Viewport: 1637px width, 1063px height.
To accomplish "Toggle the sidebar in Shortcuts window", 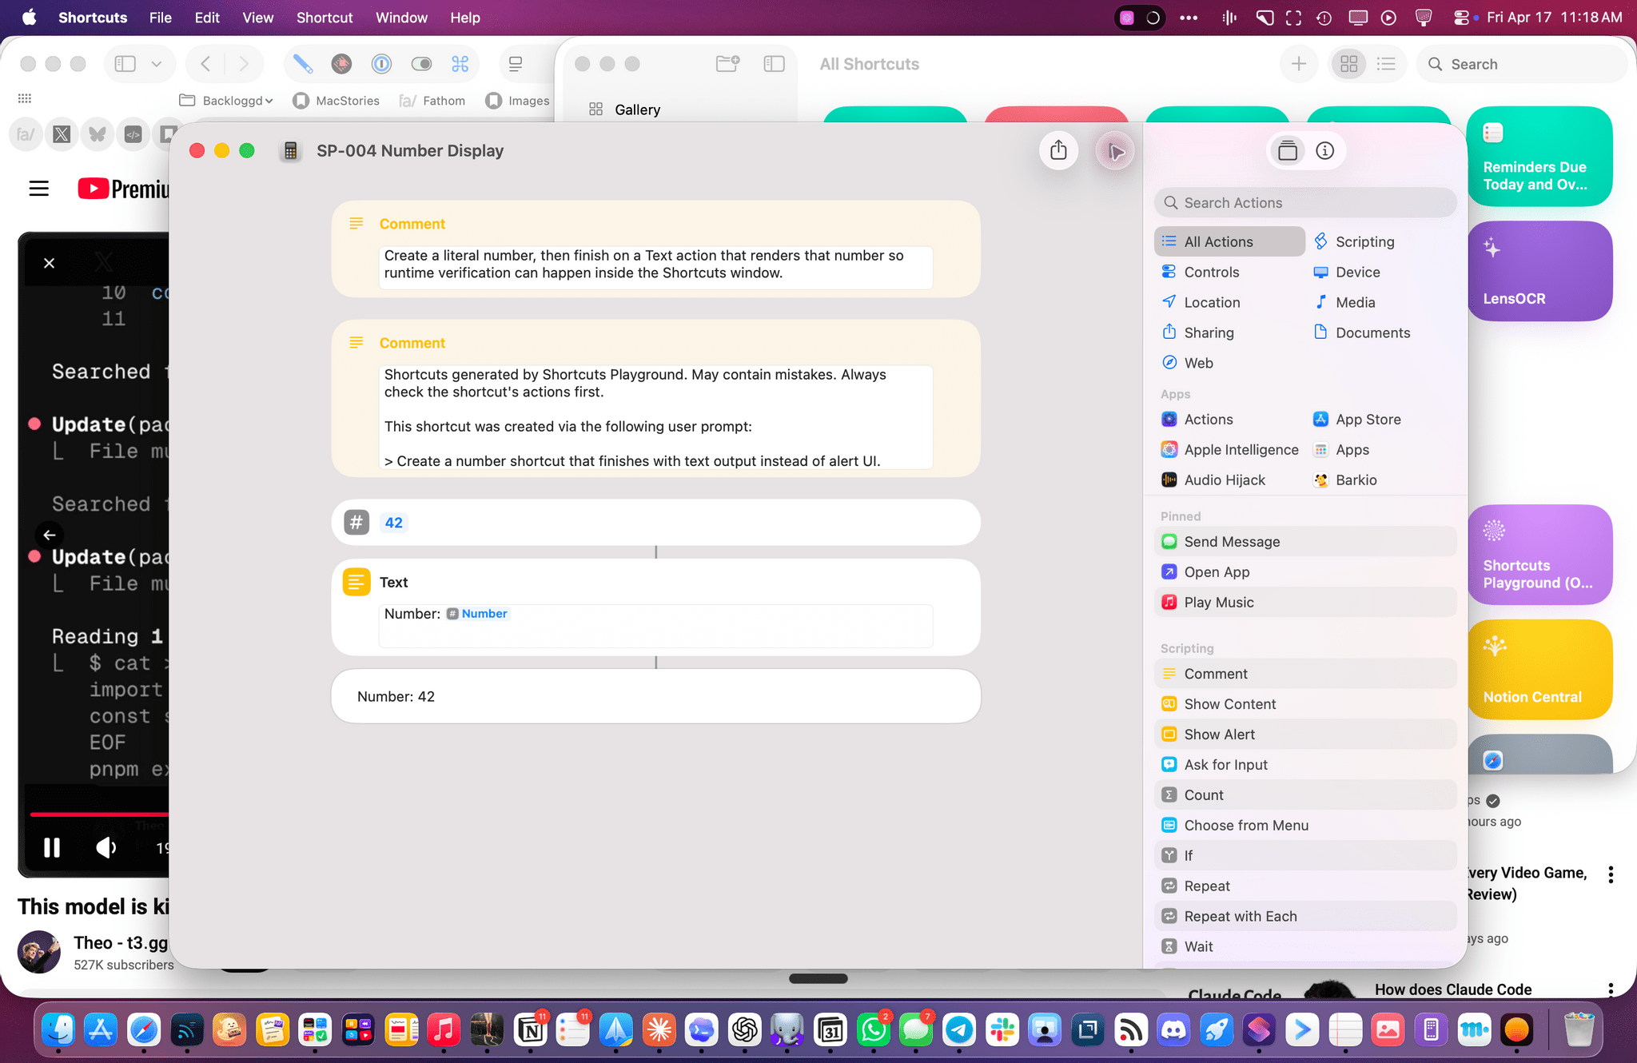I will 774,64.
